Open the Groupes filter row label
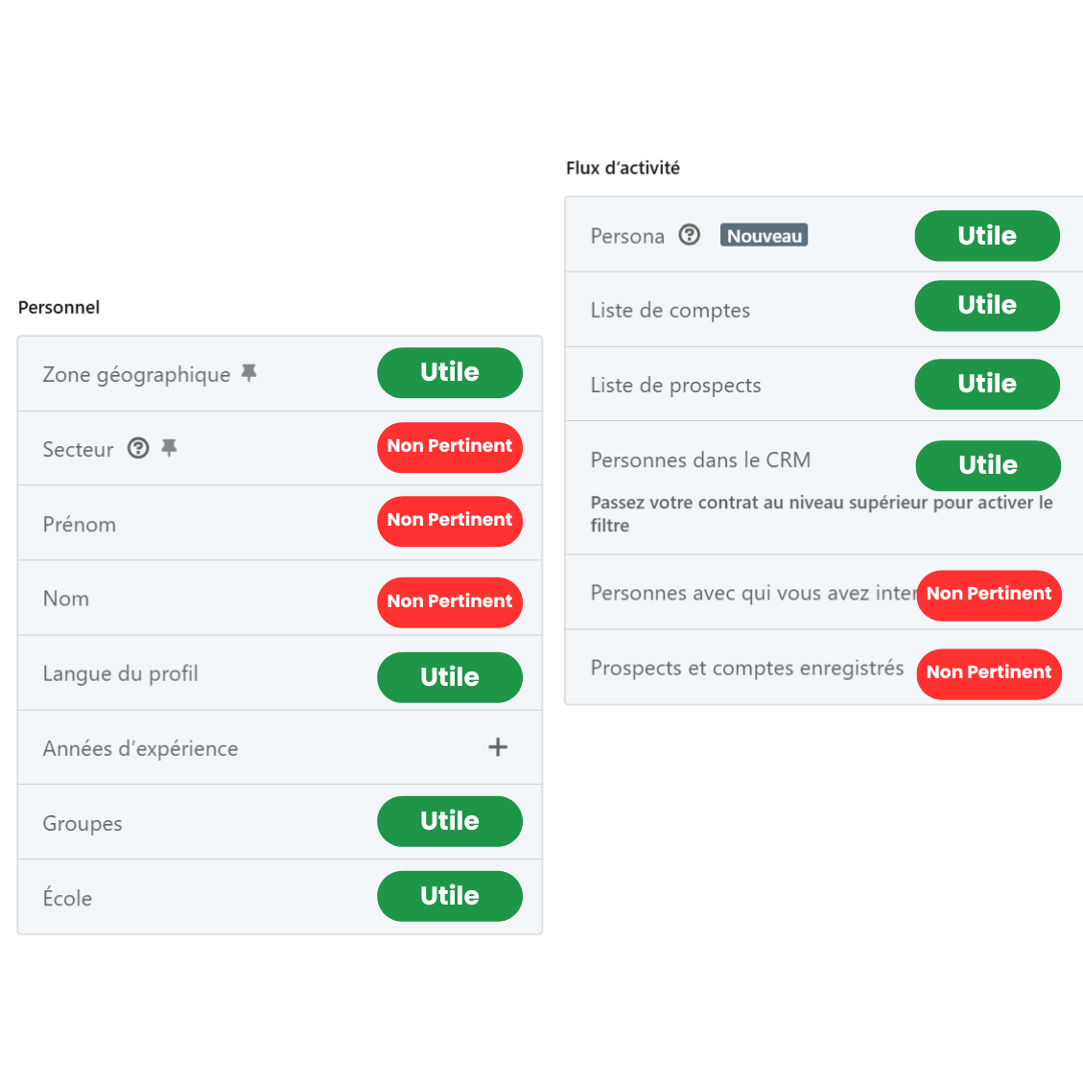Viewport: 1083px width, 1082px height. click(x=82, y=823)
